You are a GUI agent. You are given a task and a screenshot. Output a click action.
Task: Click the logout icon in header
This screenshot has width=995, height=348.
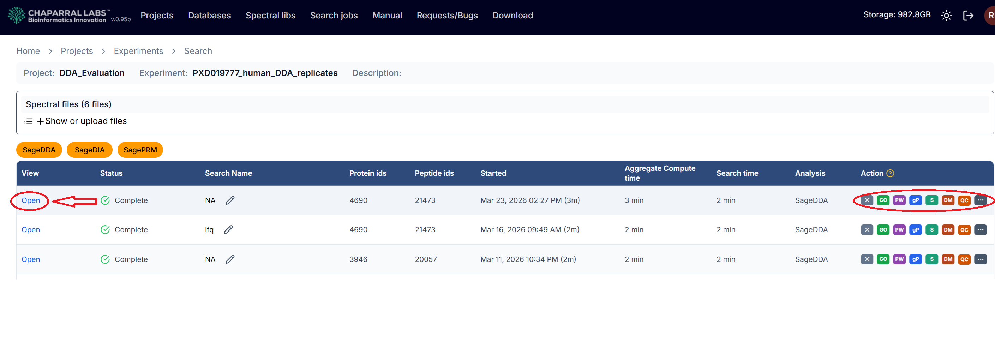pyautogui.click(x=968, y=16)
